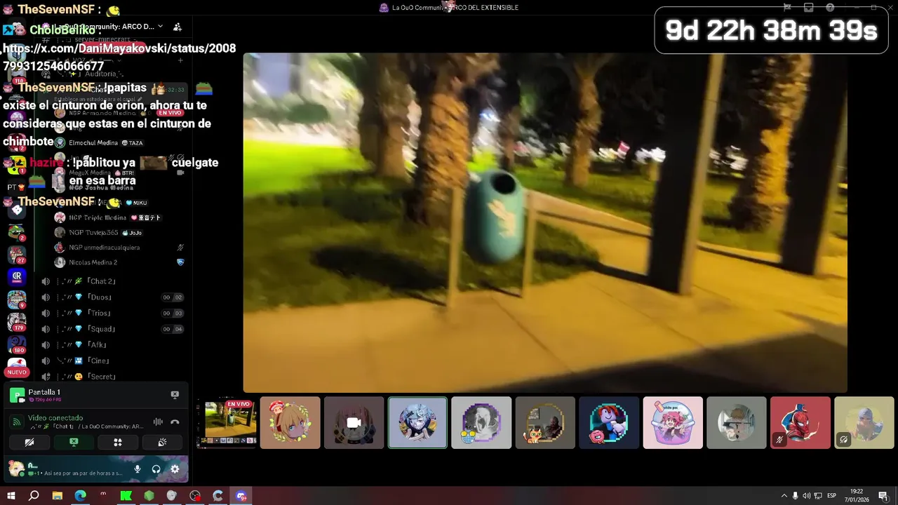Image resolution: width=898 pixels, height=505 pixels.
Task: Open Microsoft Edge from taskbar
Action: point(80,496)
